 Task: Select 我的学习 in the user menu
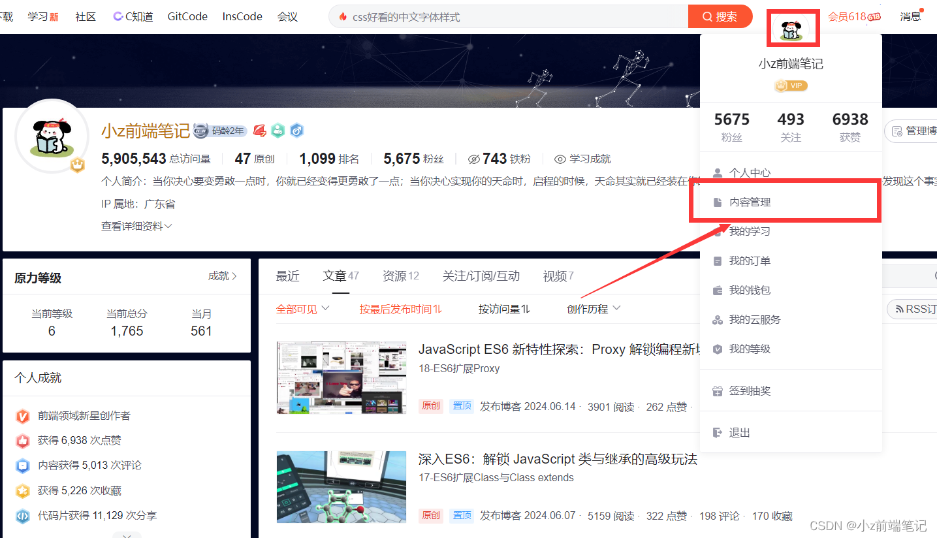tap(791, 232)
